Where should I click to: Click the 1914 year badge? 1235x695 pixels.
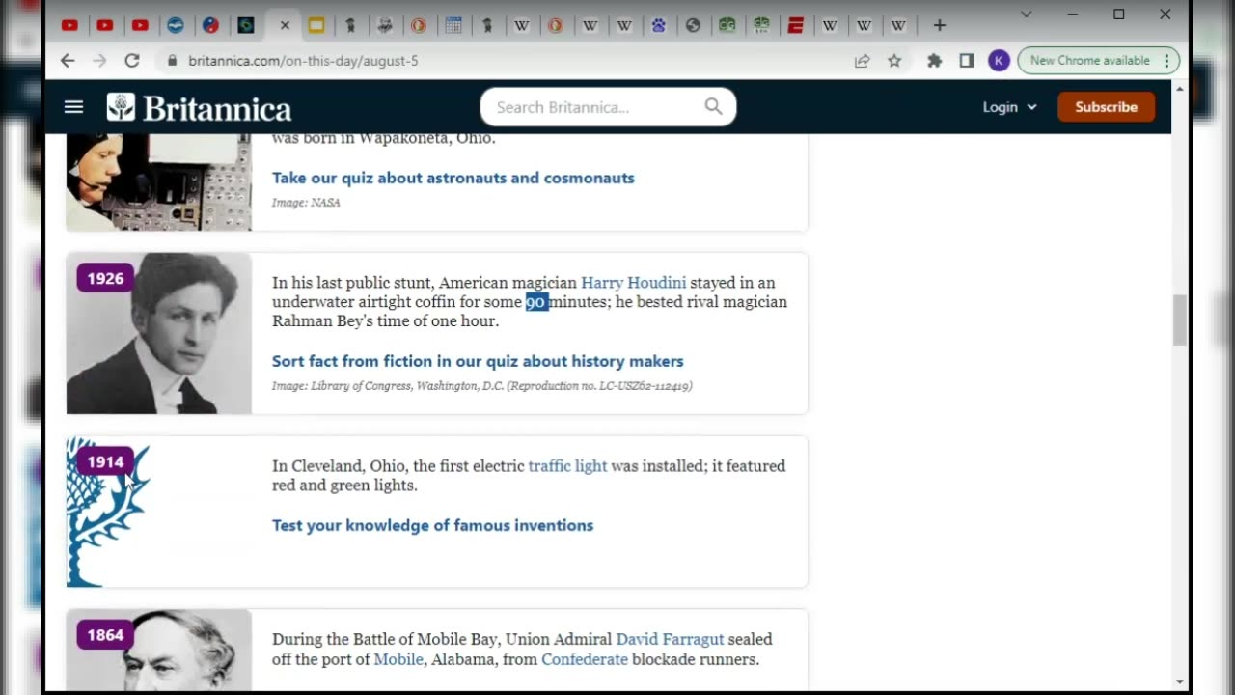(x=105, y=461)
